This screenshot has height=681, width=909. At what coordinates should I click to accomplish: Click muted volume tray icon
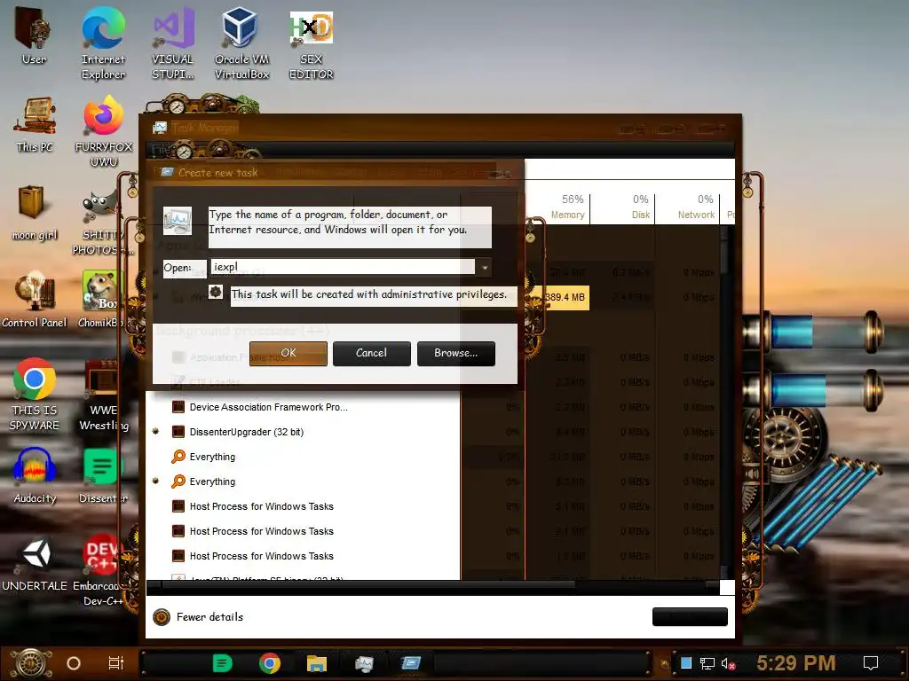728,663
